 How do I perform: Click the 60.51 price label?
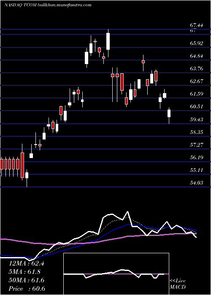pos(197,107)
